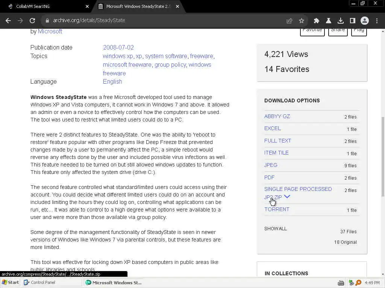Open the Windows Start button
The width and height of the screenshot is (385, 288).
10,282
